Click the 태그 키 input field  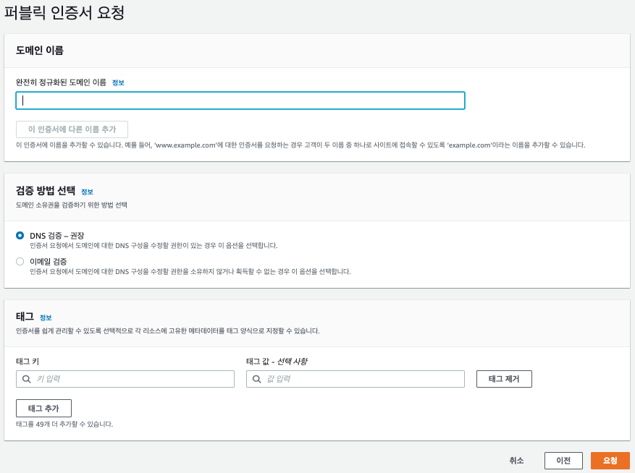pyautogui.click(x=125, y=379)
